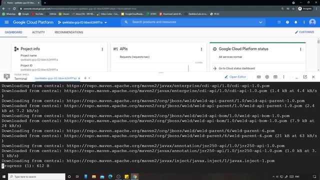The width and height of the screenshot is (320, 180).
Task: Close the Cloud Shell panel
Action: (313, 77)
